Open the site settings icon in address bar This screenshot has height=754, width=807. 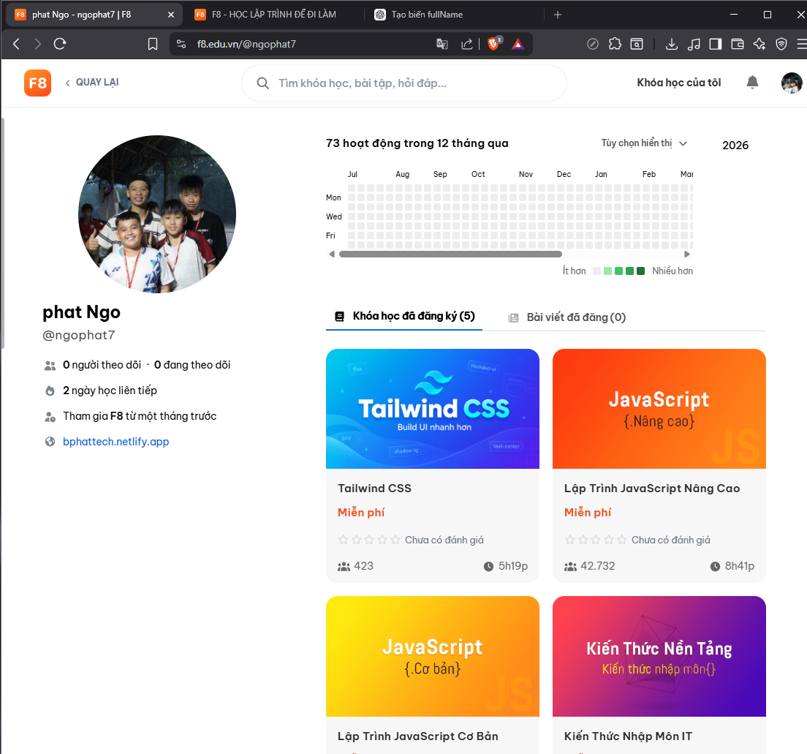[x=182, y=45]
